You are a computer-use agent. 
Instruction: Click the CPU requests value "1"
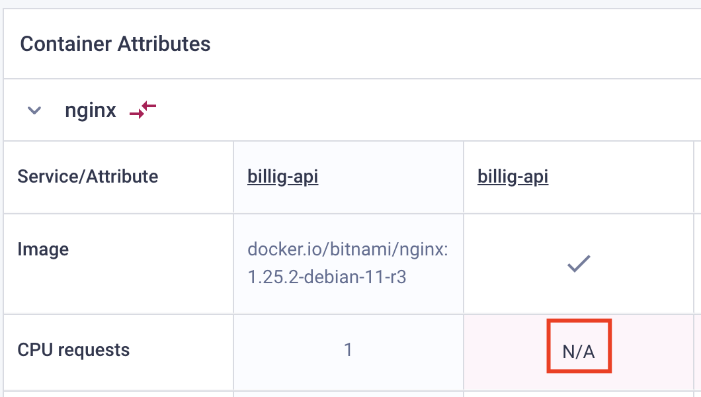coord(348,349)
